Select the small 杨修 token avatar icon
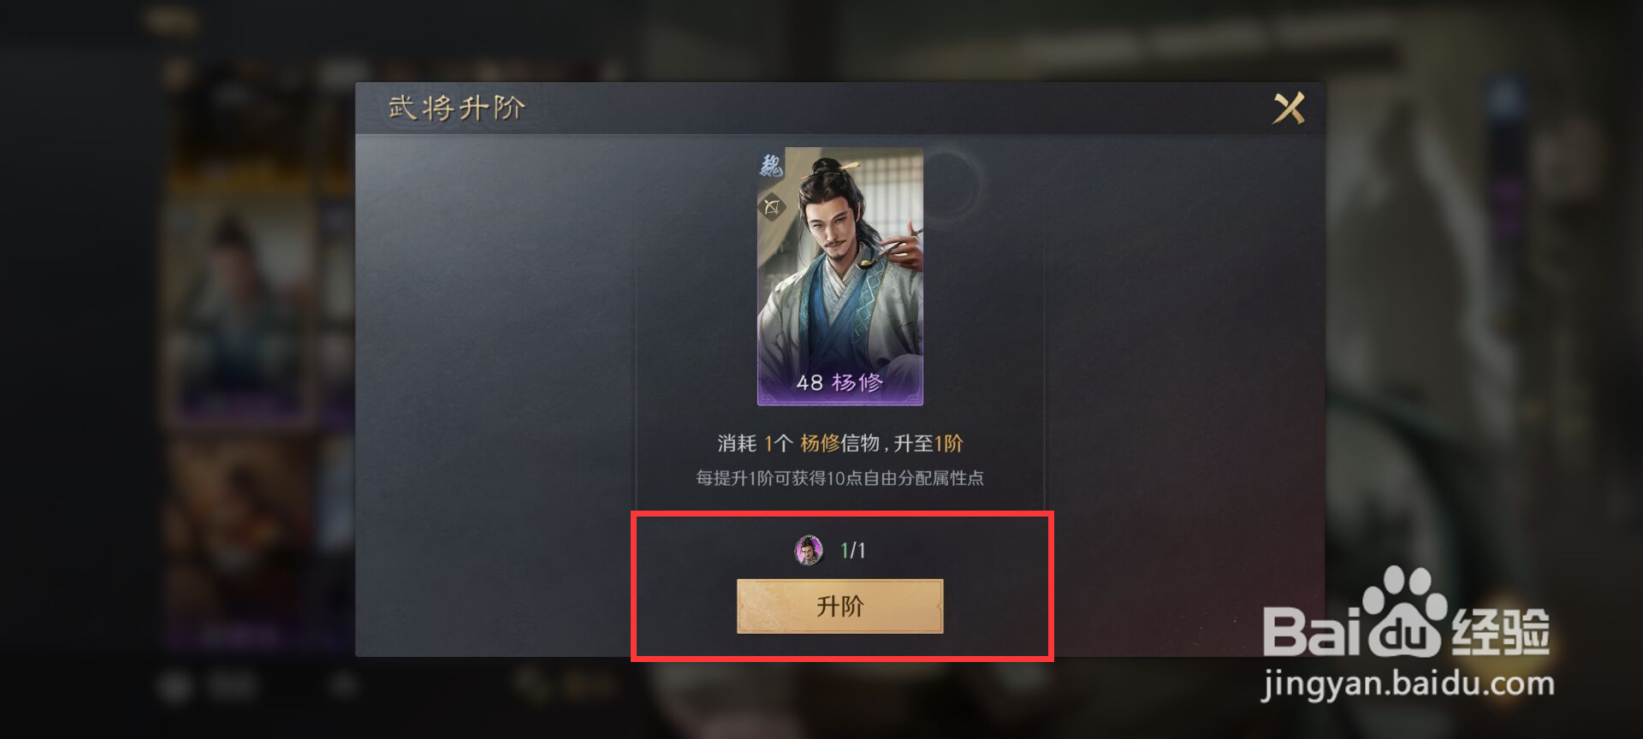This screenshot has height=739, width=1643. click(x=809, y=550)
